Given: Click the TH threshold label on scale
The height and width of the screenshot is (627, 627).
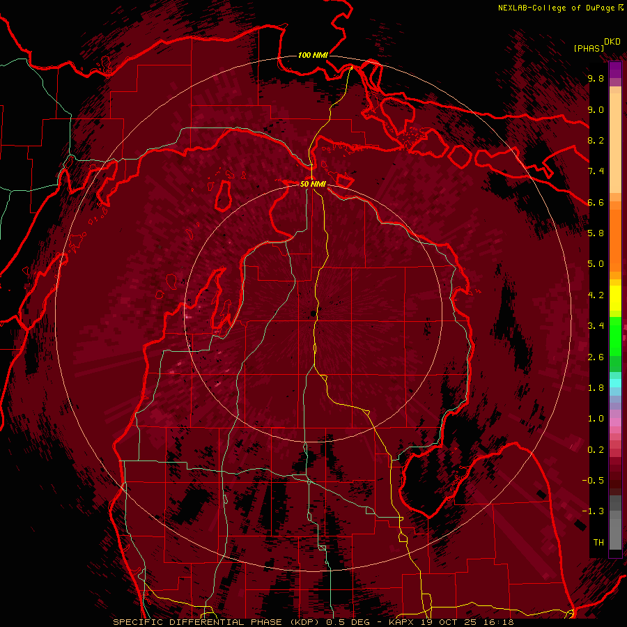Looking at the screenshot, I should click(598, 543).
